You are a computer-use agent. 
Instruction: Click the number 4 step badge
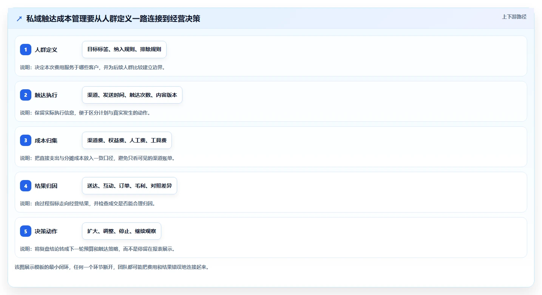pos(26,186)
